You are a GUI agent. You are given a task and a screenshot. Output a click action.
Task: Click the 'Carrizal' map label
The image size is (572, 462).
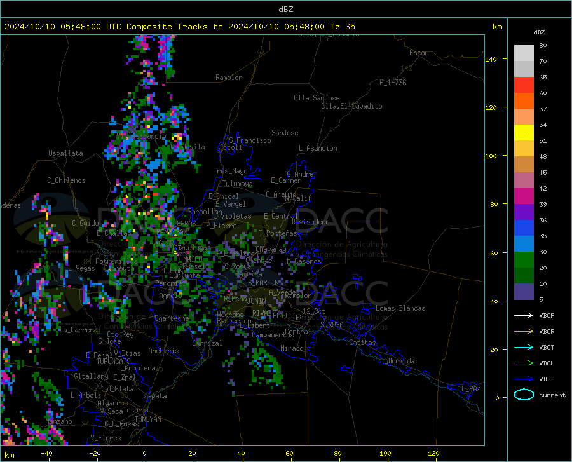click(207, 343)
